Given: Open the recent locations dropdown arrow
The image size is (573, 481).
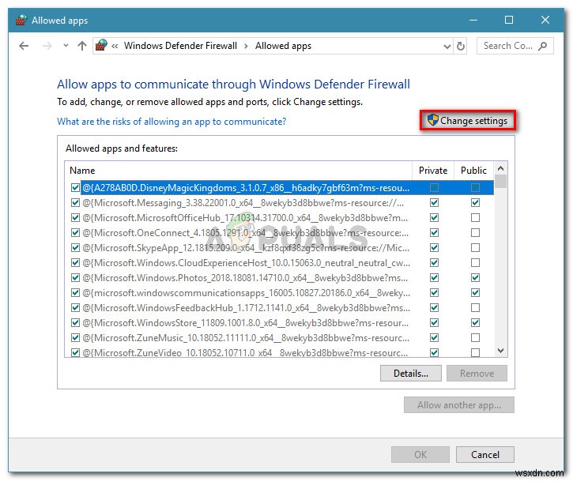Looking at the screenshot, I should click(66, 46).
